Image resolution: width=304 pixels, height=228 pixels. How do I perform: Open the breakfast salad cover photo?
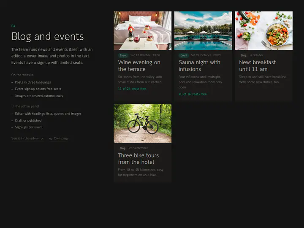click(263, 31)
